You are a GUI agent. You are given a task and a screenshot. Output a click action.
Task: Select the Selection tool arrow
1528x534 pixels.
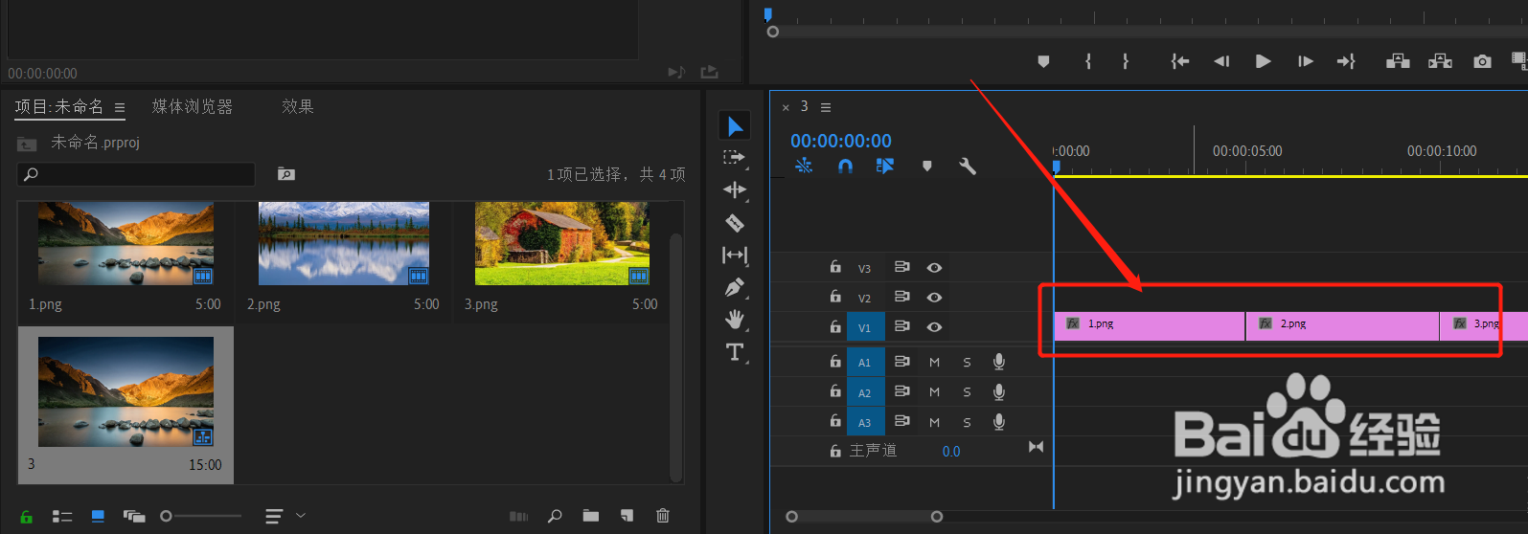[x=735, y=126]
